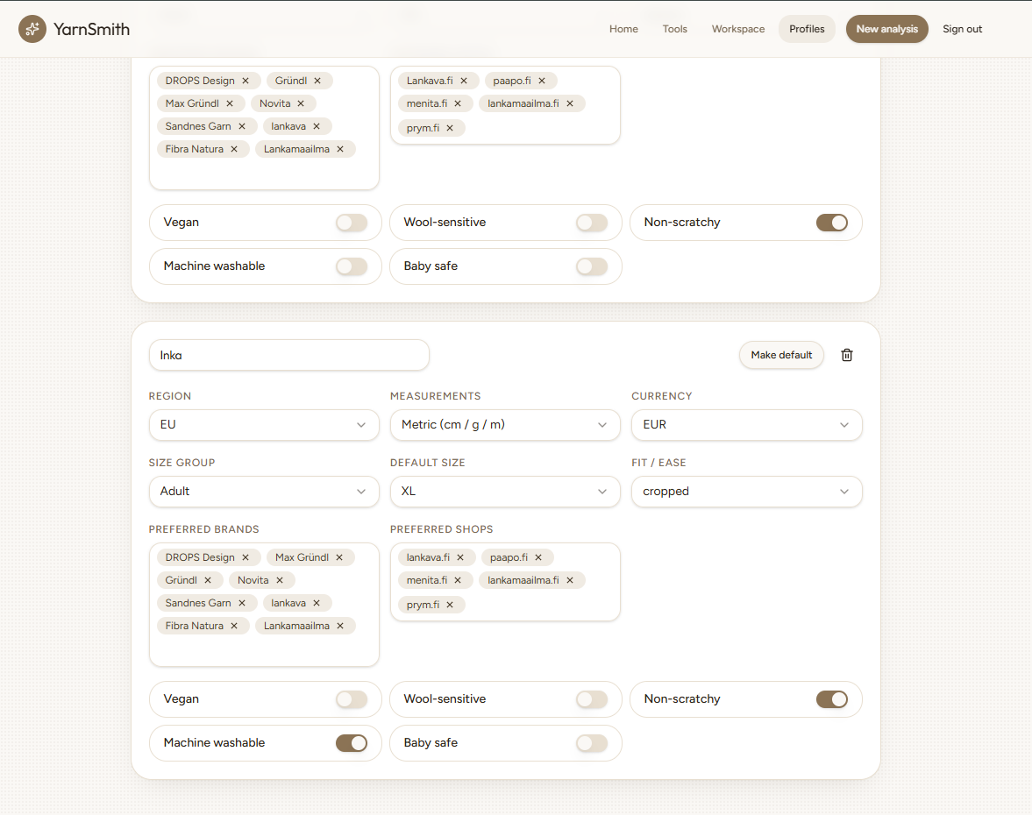Viewport: 1032px width, 815px height.
Task: Remove Fibra Natura tag in Inka brands
Action: tap(234, 627)
